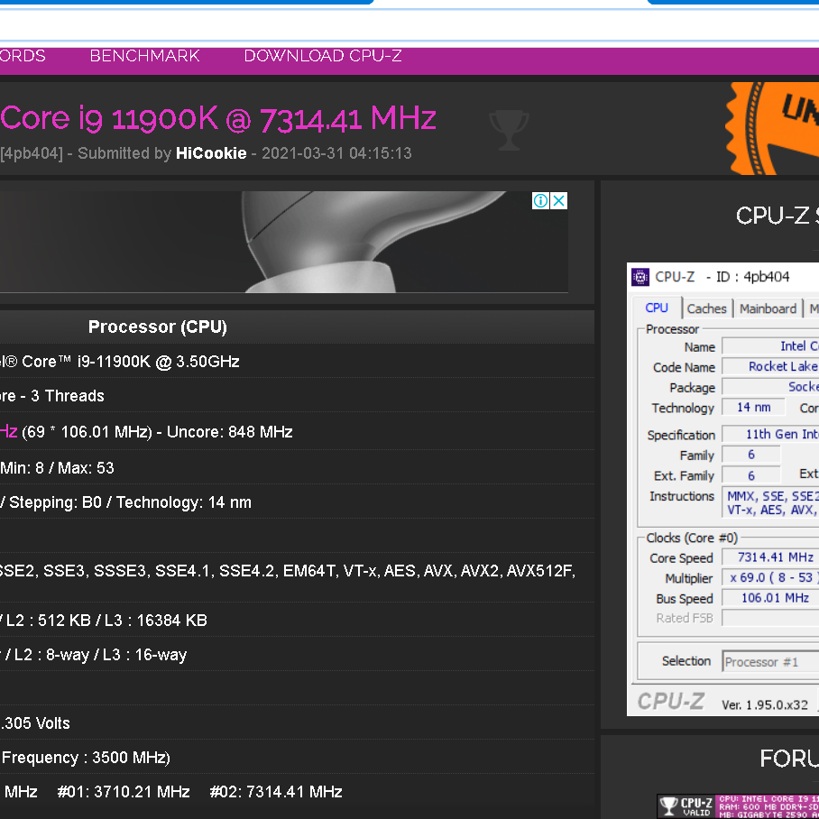Click the Specification field starting 11th Gen

coord(770,434)
